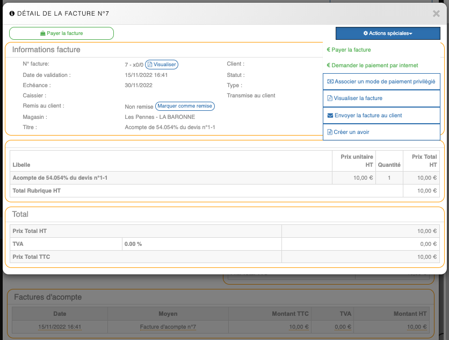The image size is (449, 340).
Task: Click the TVA value 0,00 € in Factures d'acompte
Action: 343,327
